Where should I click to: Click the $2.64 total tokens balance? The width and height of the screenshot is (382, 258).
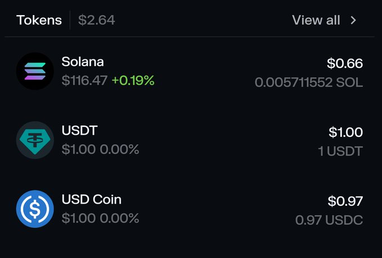pos(96,21)
